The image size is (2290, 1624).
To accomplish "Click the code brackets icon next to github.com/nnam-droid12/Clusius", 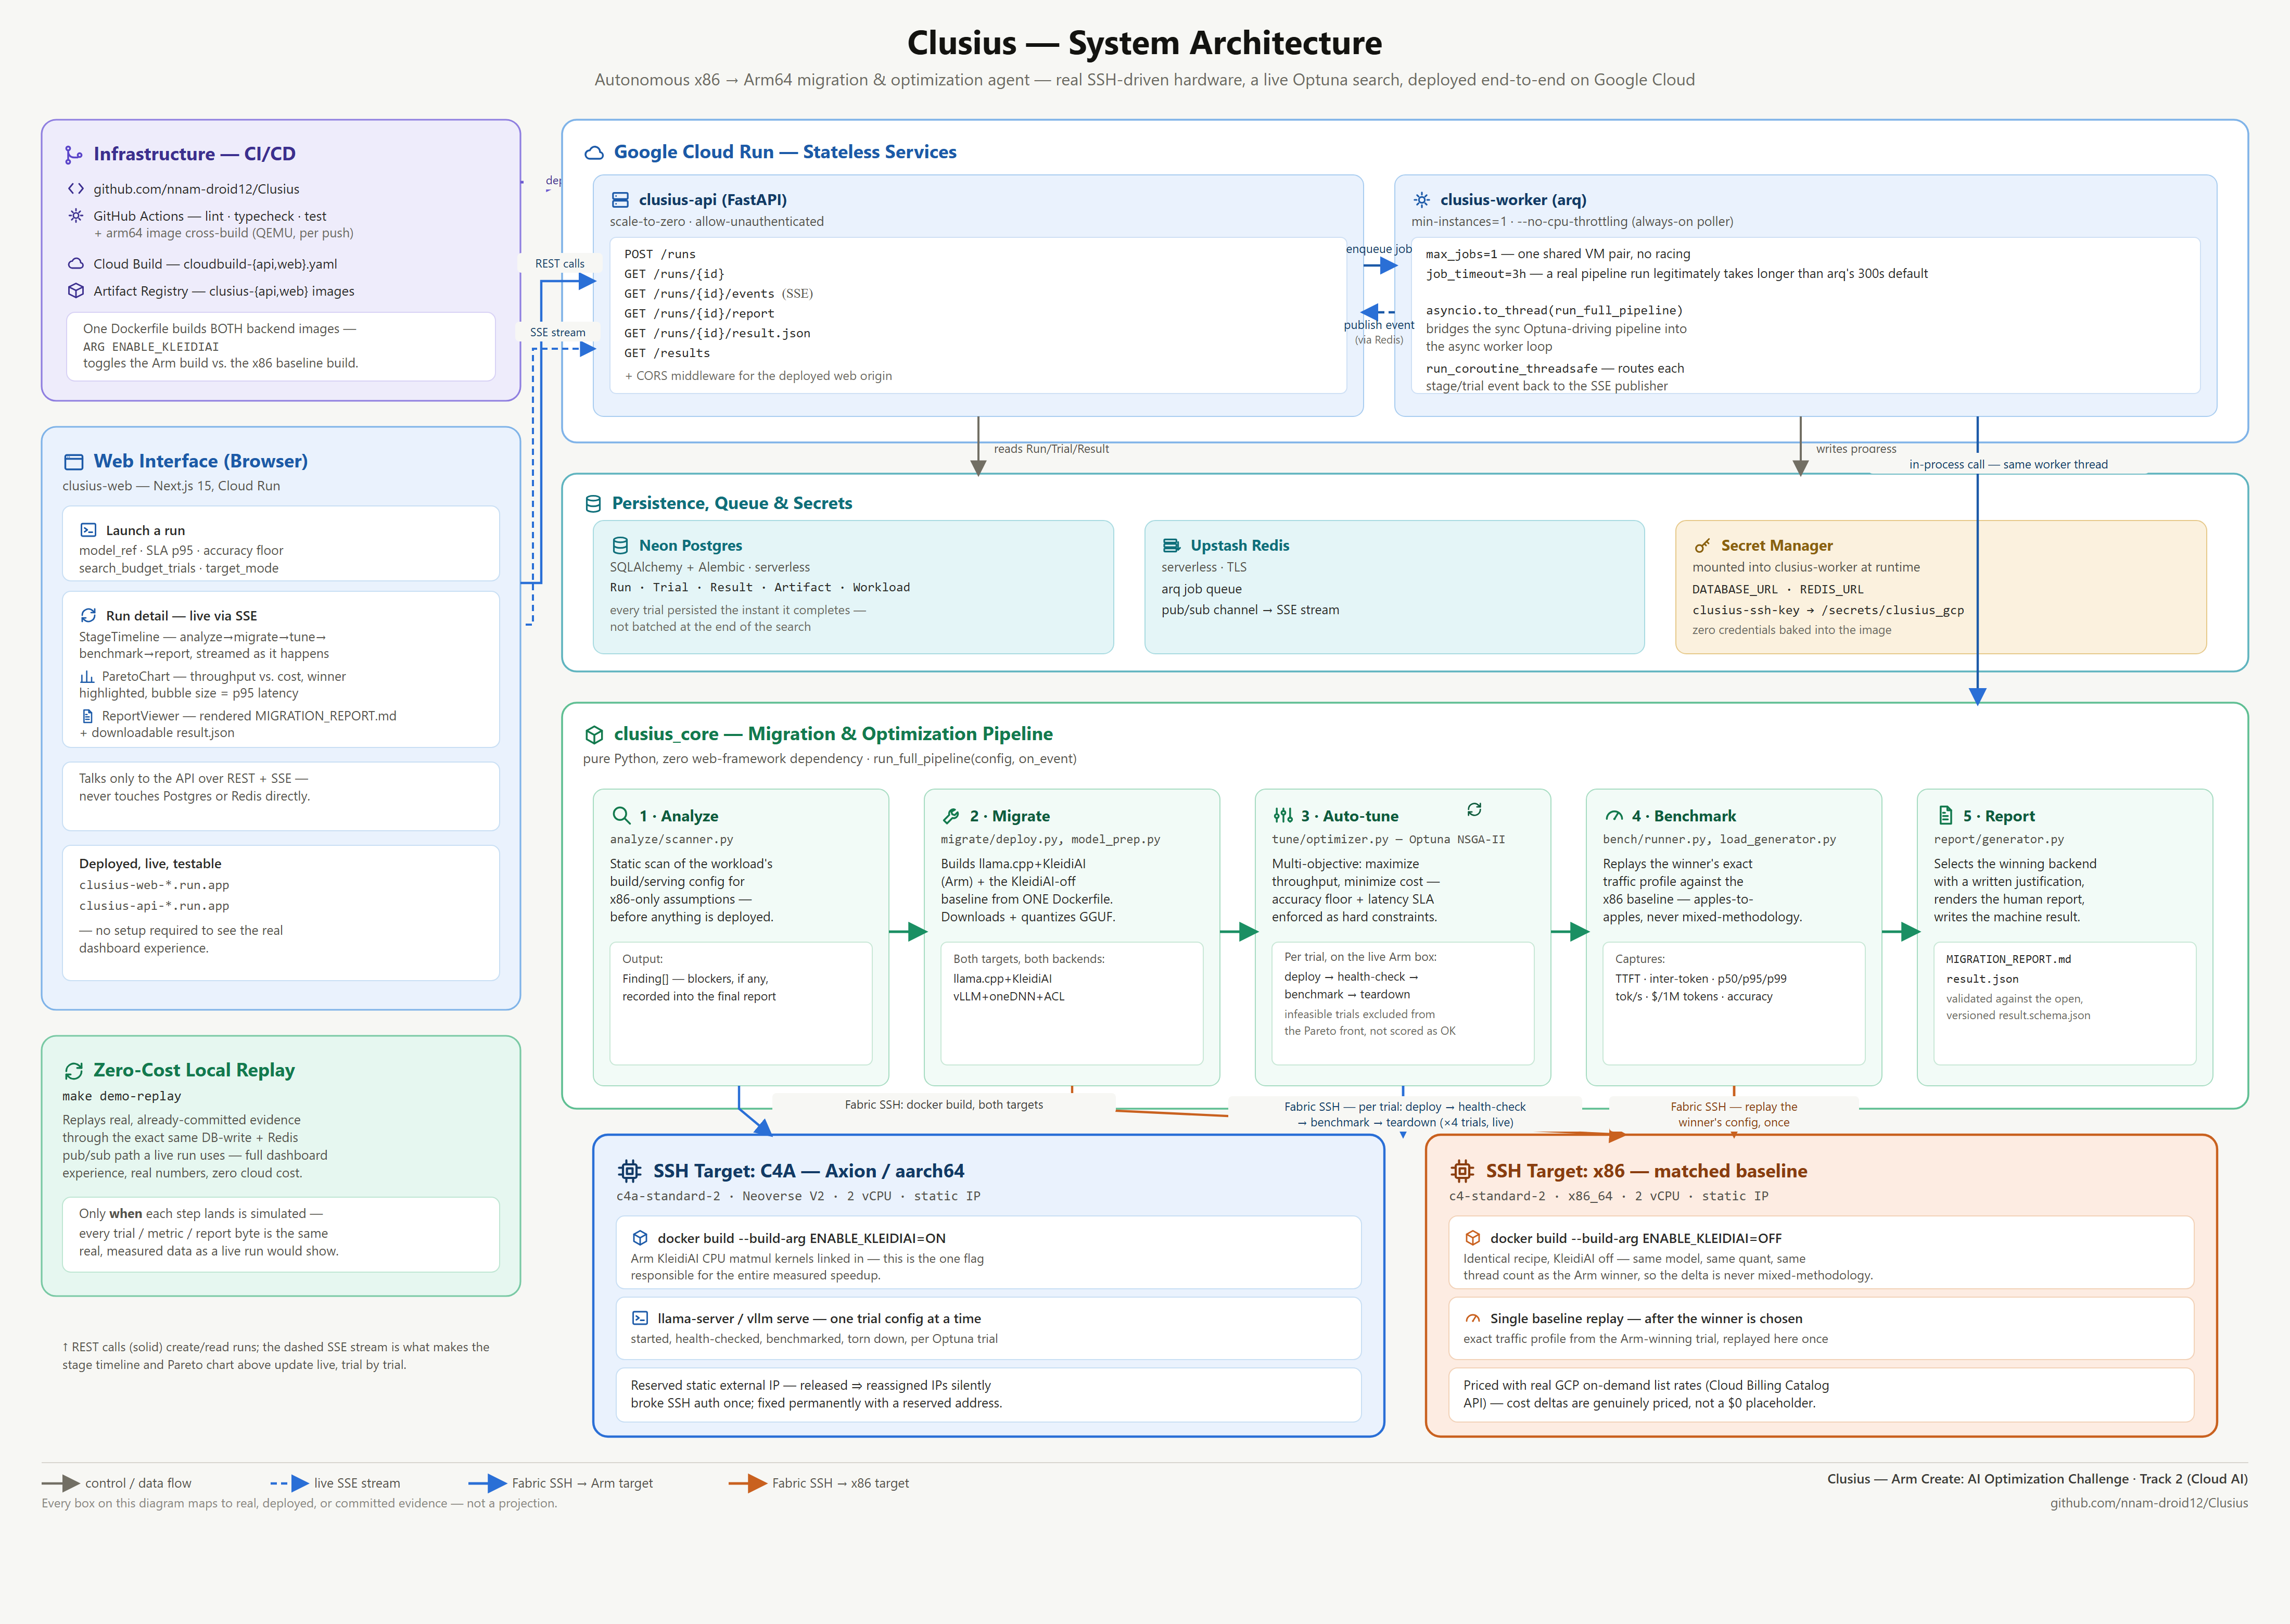I will click(x=76, y=188).
